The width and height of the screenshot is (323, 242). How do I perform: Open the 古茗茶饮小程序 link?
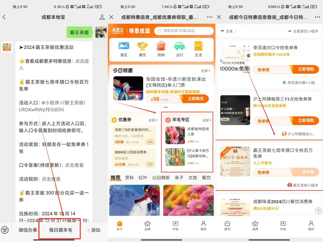(x=303, y=31)
